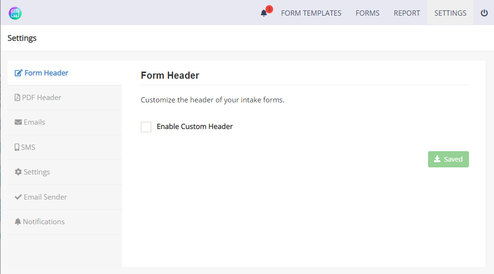Click the PDF file icon in sidebar
This screenshot has width=494, height=274.
[18, 98]
